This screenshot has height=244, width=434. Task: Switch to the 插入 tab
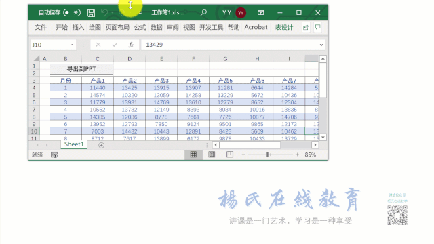78,27
